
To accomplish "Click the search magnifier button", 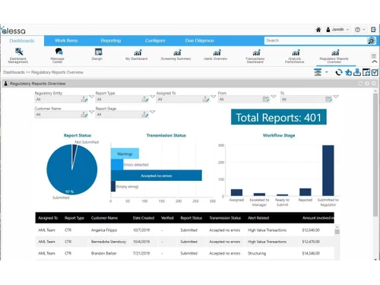I will [372, 40].
